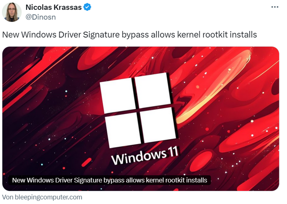
Task: Click the "Windows 11" wordmark in the image
Action: 144,155
